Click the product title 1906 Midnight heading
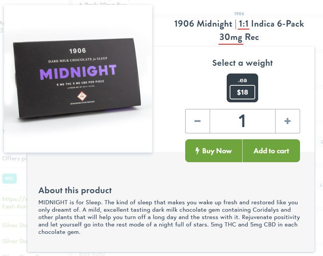The height and width of the screenshot is (256, 323). point(239,30)
